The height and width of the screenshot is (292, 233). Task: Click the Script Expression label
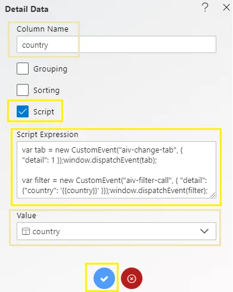pyautogui.click(x=47, y=135)
